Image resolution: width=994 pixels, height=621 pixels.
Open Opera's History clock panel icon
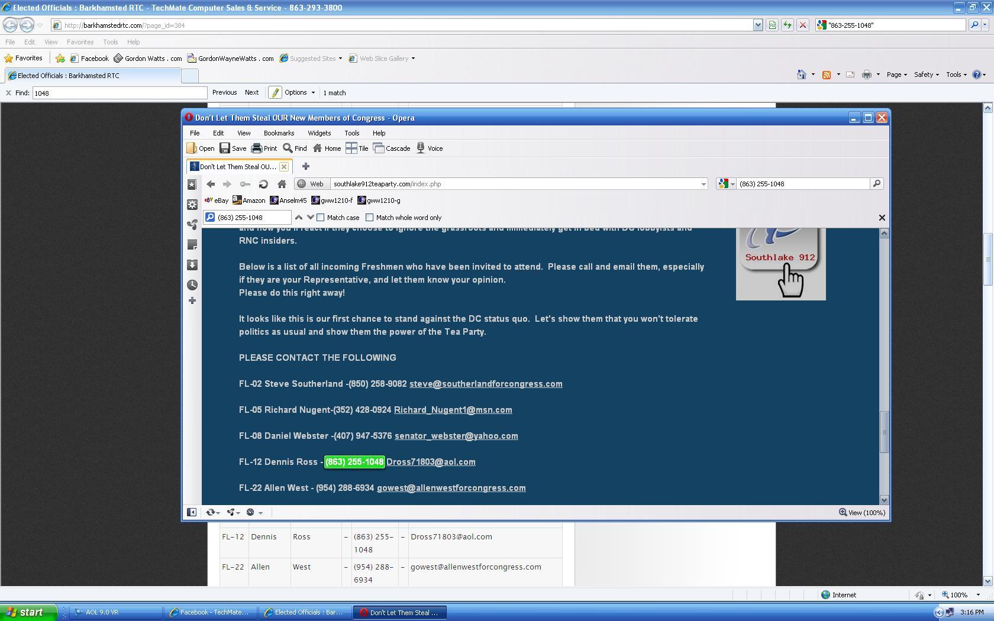(x=192, y=285)
